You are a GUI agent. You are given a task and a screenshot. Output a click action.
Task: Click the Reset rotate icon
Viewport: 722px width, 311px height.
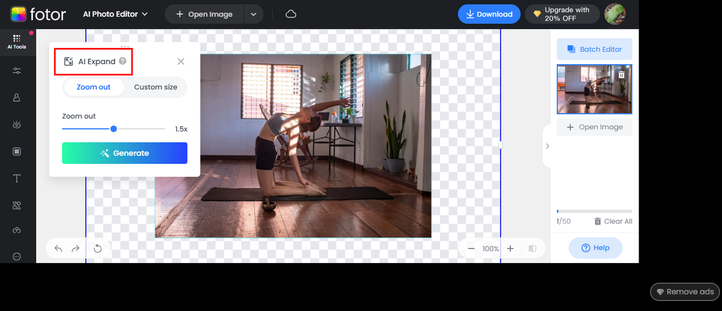[x=98, y=248]
